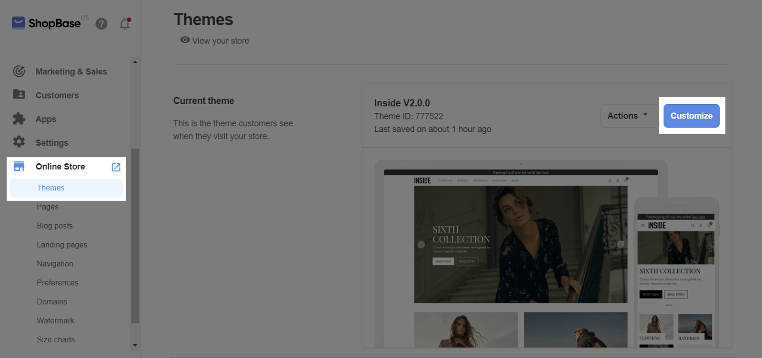Go to Blog posts section

55,226
